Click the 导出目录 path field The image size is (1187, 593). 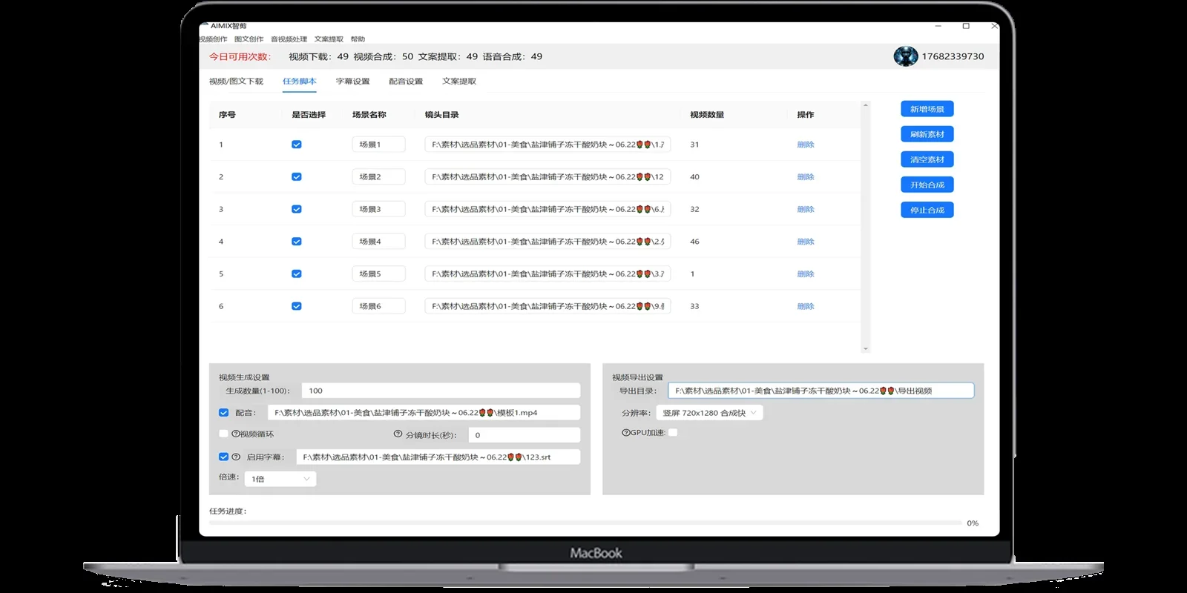[x=821, y=391]
